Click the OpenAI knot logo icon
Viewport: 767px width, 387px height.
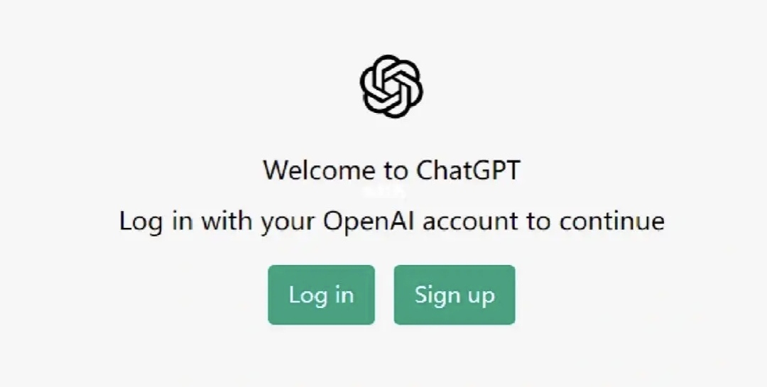pos(391,86)
